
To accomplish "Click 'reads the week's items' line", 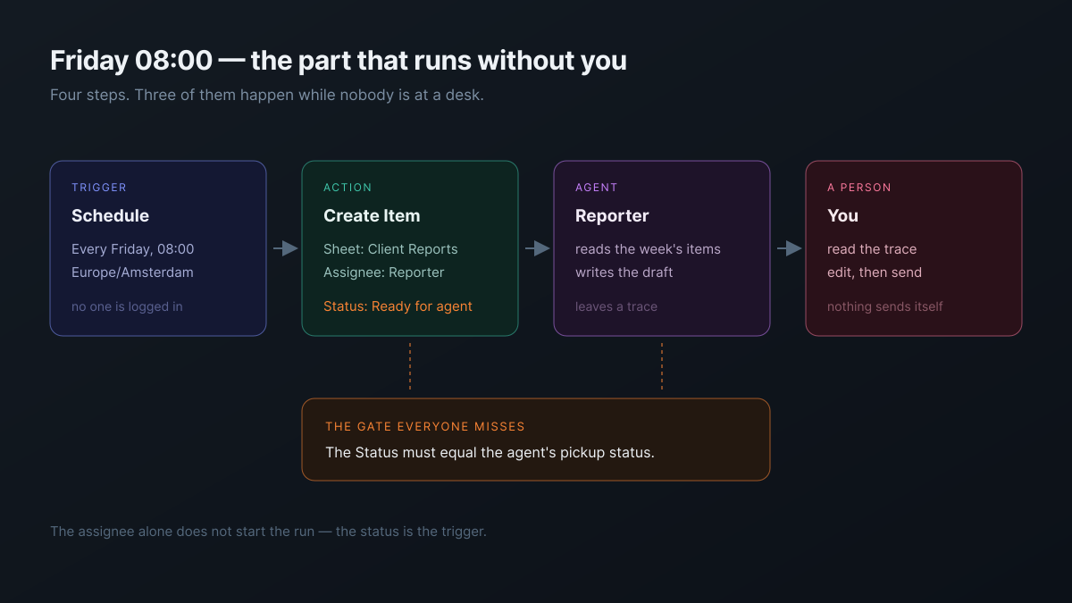I will [648, 249].
